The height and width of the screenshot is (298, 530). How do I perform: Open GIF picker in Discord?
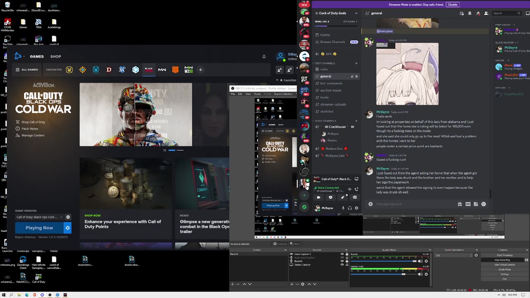[x=468, y=204]
